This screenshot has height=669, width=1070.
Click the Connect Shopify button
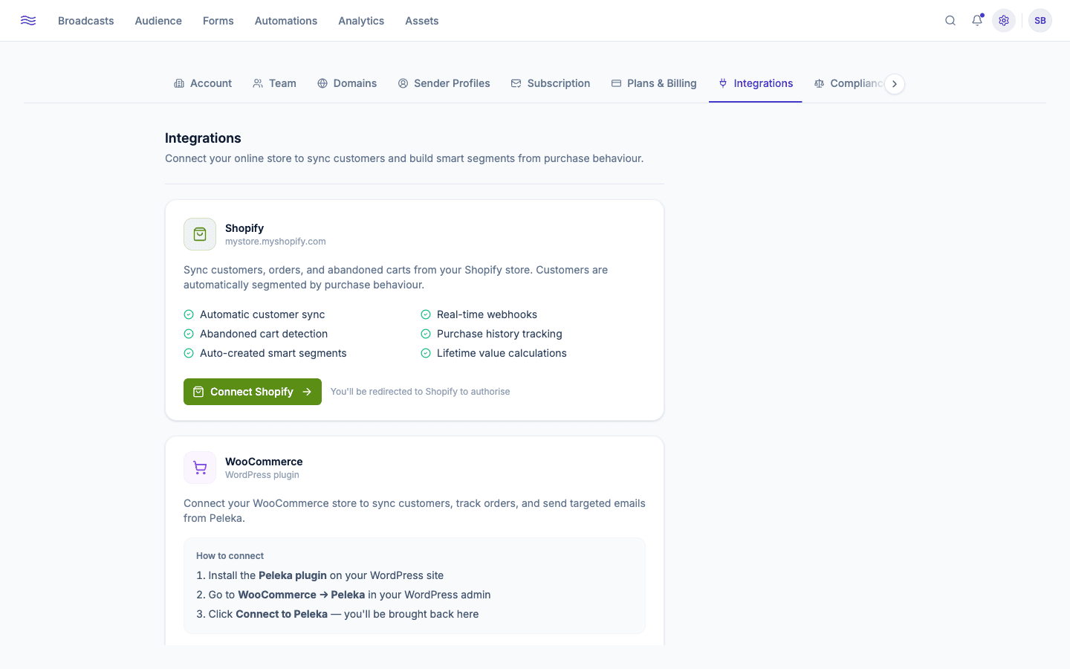[253, 392]
